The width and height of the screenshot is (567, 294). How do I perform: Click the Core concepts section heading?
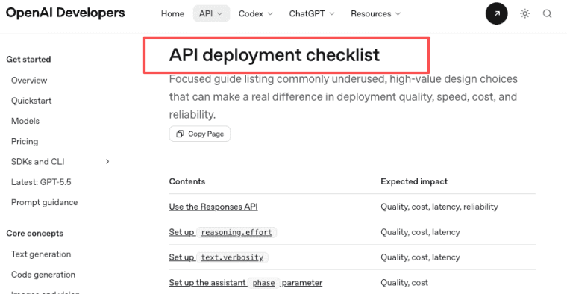pyautogui.click(x=35, y=234)
